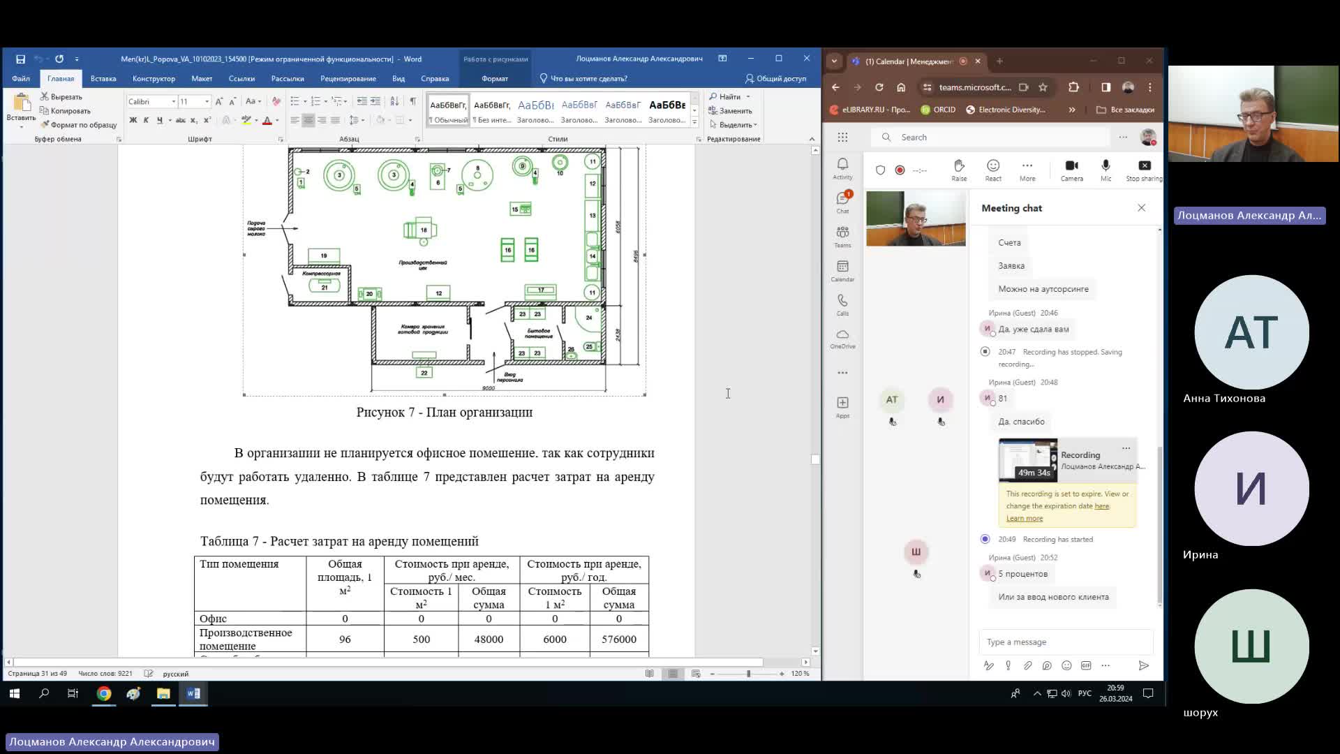Open the font size 11 dropdown
This screenshot has width=1340, height=754.
(207, 102)
